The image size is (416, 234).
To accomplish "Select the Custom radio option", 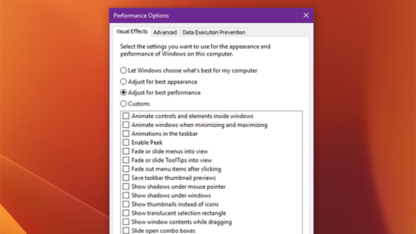I will tap(124, 104).
